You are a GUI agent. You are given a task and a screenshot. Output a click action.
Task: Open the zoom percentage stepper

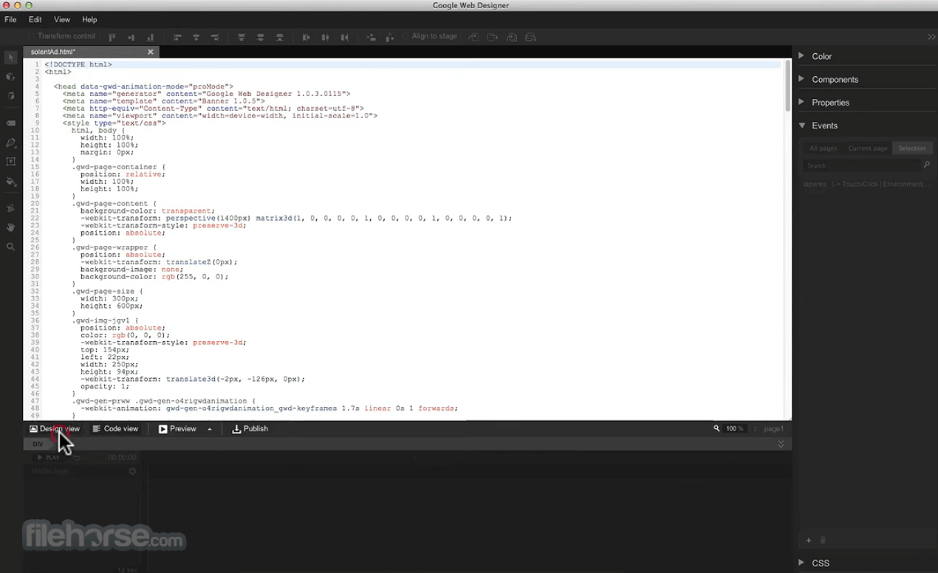pos(756,429)
